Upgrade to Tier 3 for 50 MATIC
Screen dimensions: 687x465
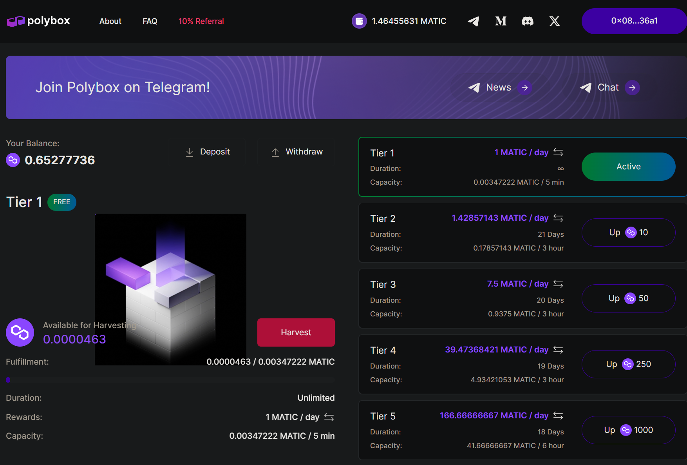coord(629,298)
